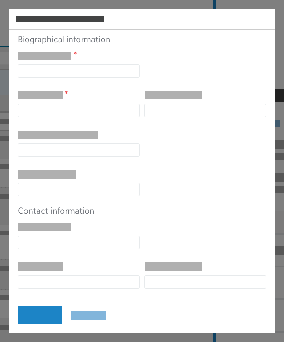This screenshot has height=342, width=284.
Task: Click the first required field under Biographical information
Action: (x=79, y=71)
